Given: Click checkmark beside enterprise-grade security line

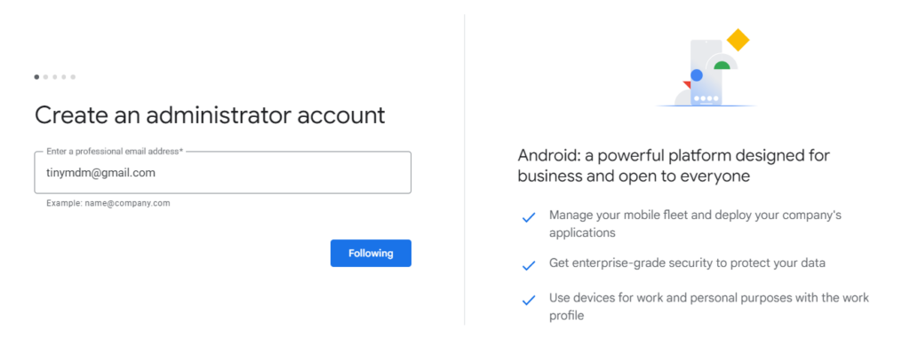Looking at the screenshot, I should click(x=528, y=266).
